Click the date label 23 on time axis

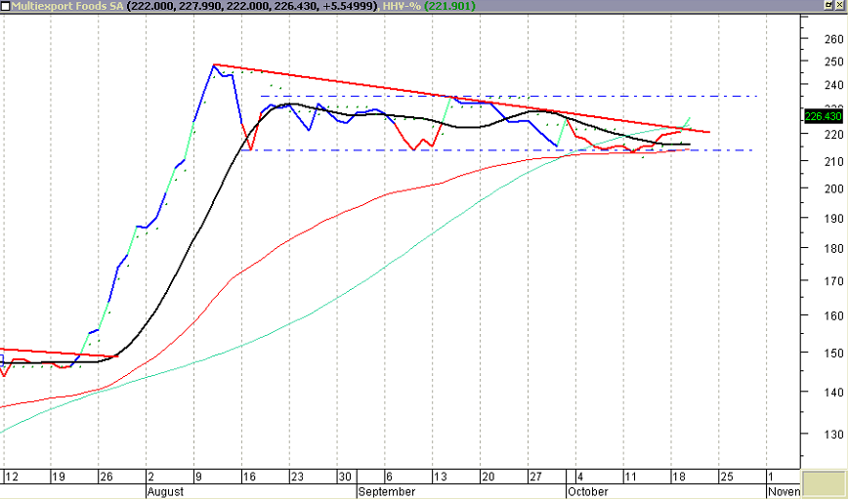click(x=297, y=478)
